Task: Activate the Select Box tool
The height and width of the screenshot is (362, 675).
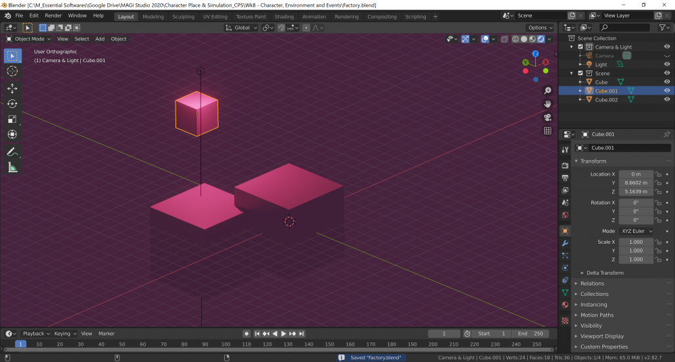Action: (x=12, y=55)
